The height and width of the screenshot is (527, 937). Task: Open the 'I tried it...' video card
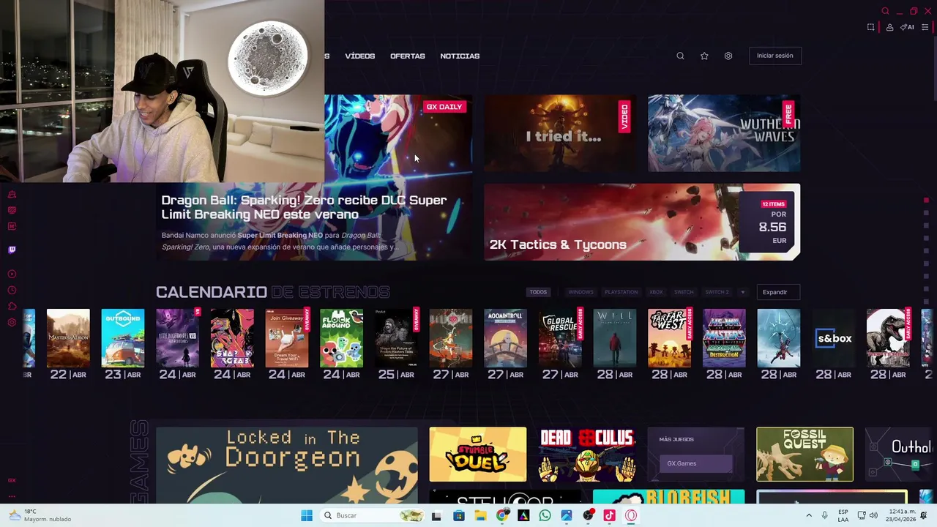point(561,133)
